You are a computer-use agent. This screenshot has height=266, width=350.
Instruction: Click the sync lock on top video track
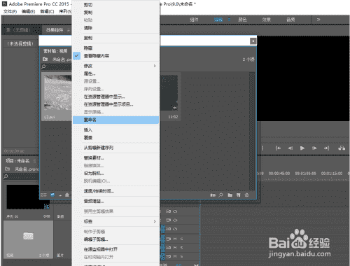coord(169,211)
